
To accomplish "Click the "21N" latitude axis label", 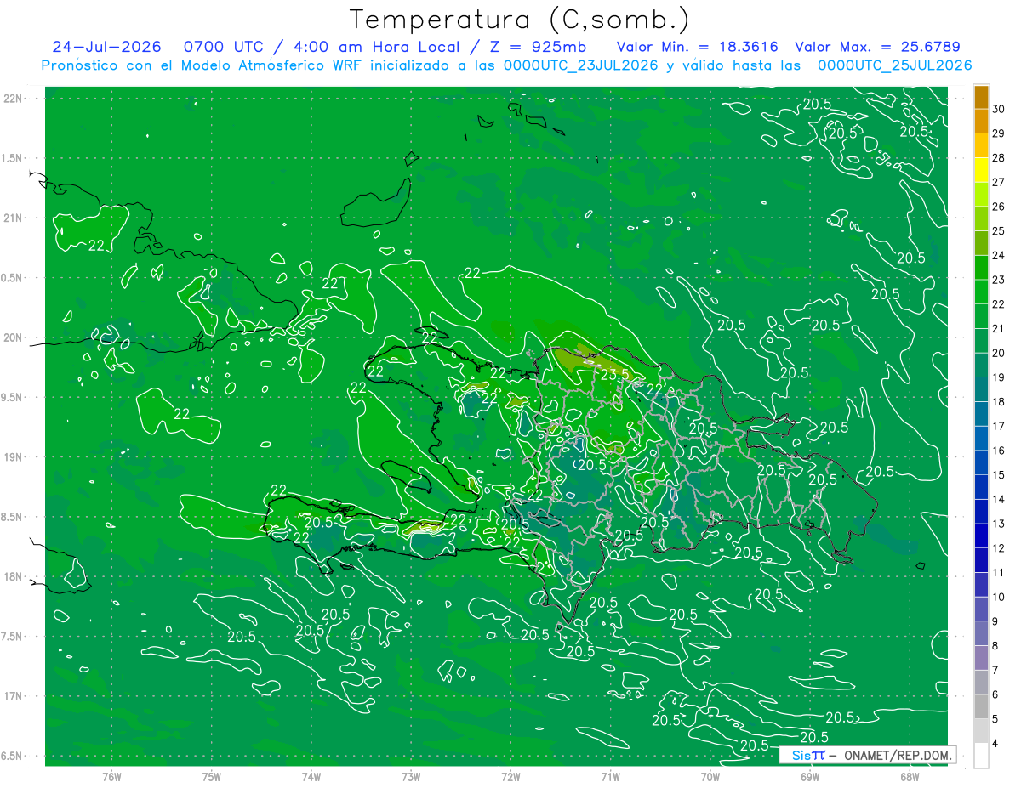I will click(x=12, y=218).
